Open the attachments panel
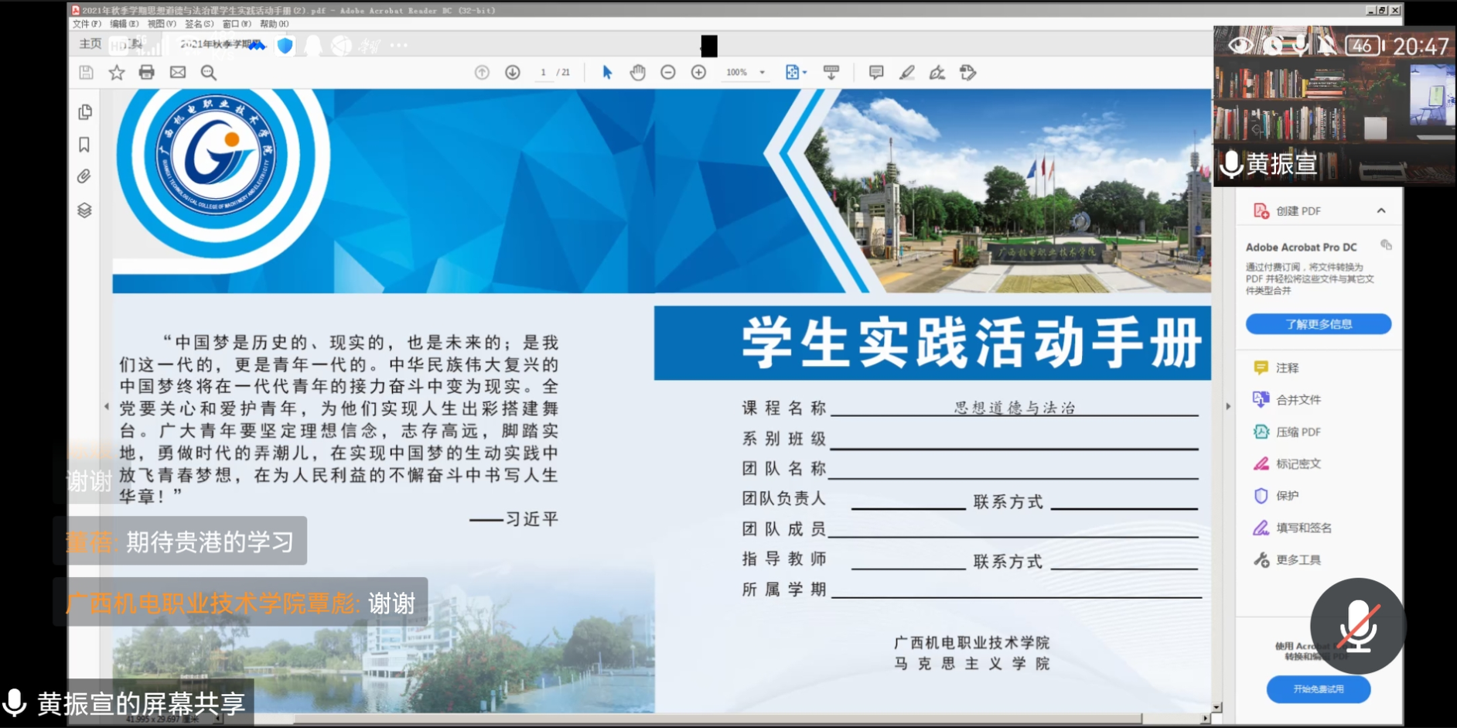This screenshot has width=1457, height=728. point(85,176)
